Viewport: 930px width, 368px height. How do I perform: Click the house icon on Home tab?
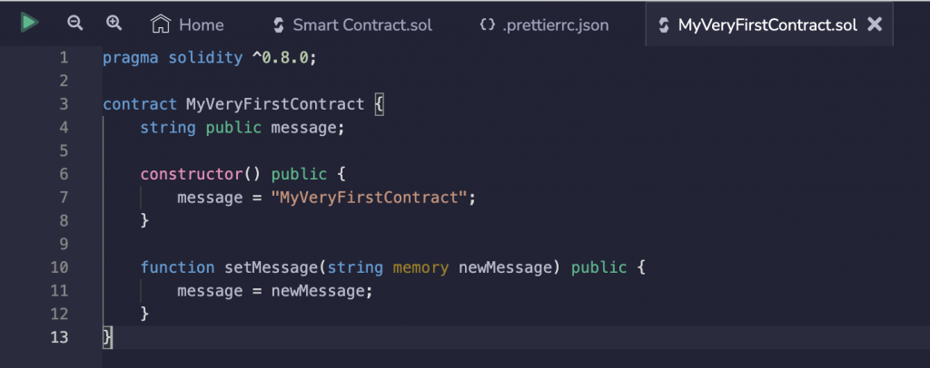tap(161, 24)
